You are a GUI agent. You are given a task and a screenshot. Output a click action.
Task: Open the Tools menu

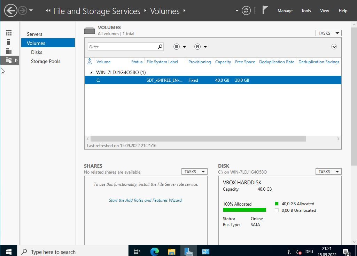(x=306, y=11)
